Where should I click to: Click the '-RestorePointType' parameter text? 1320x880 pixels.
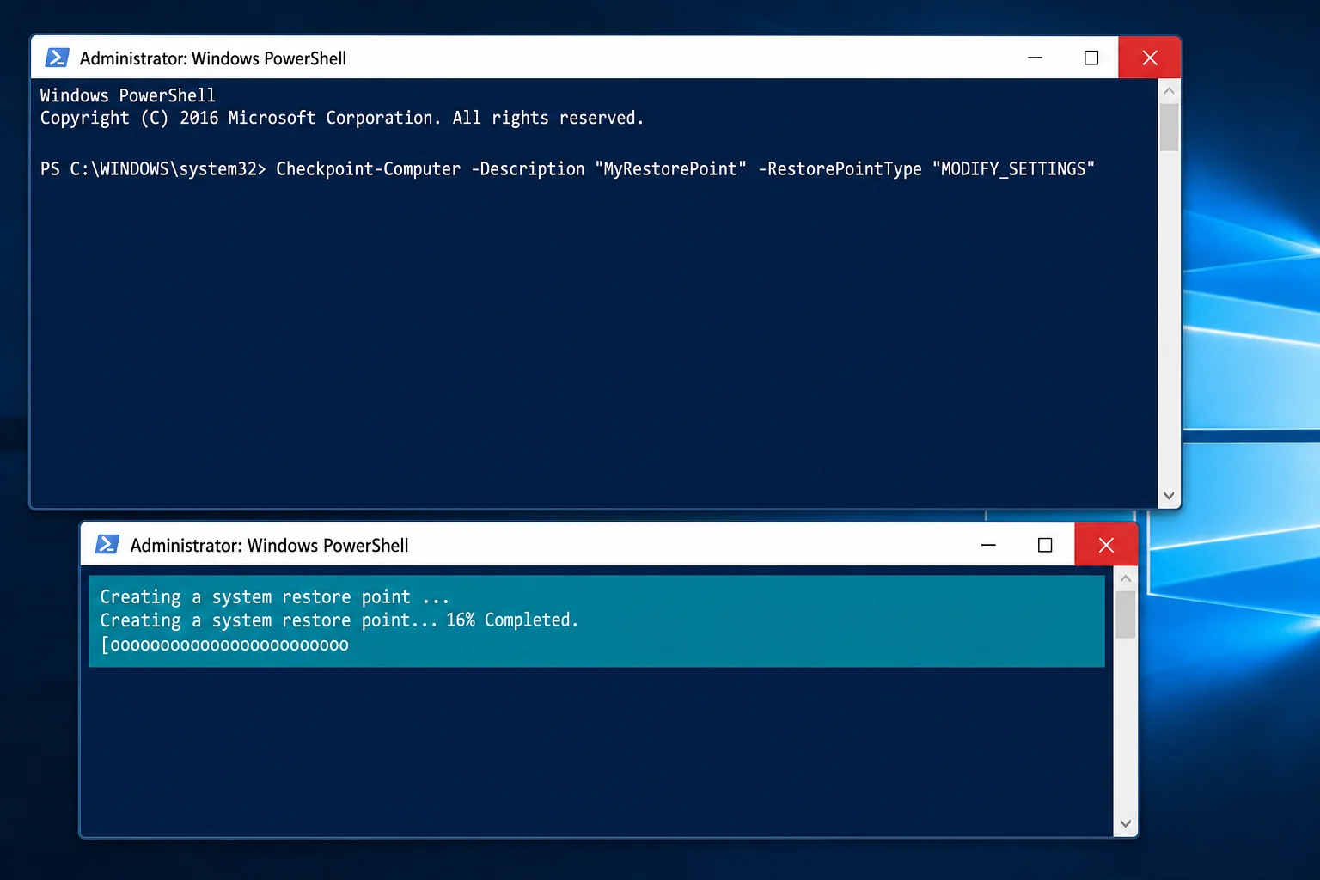840,169
